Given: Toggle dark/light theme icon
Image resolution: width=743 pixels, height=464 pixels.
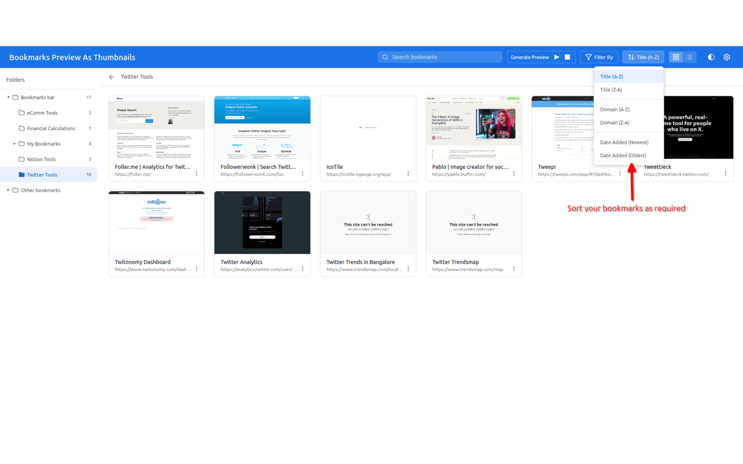Looking at the screenshot, I should [711, 57].
